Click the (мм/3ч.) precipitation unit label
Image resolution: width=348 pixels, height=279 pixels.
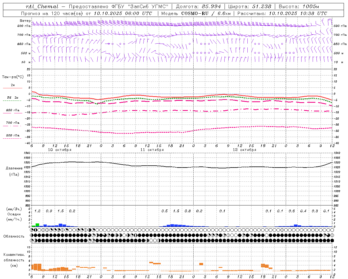tap(14, 209)
